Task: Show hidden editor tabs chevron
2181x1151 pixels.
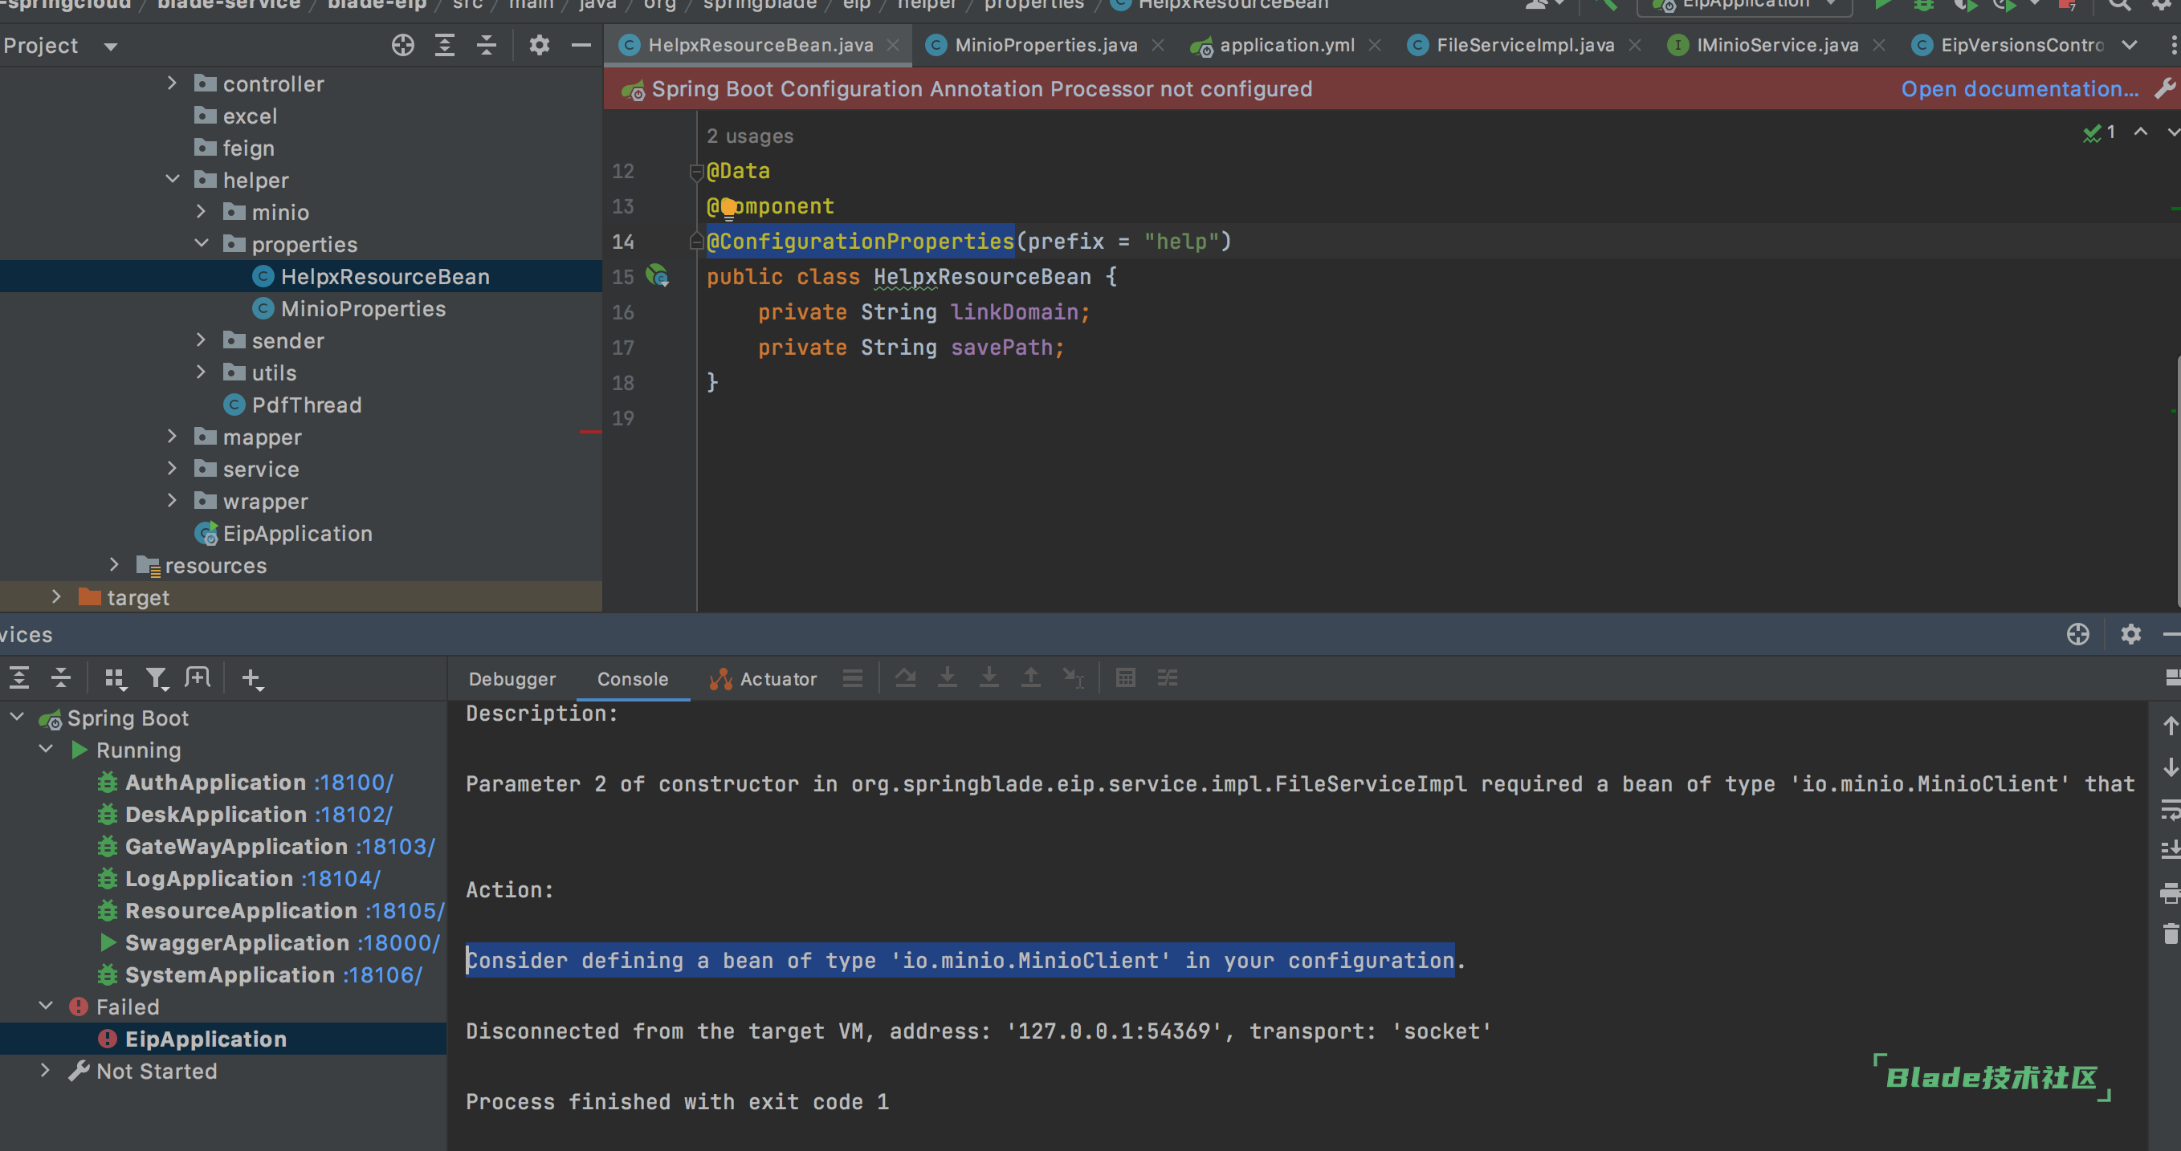Action: (x=2130, y=45)
